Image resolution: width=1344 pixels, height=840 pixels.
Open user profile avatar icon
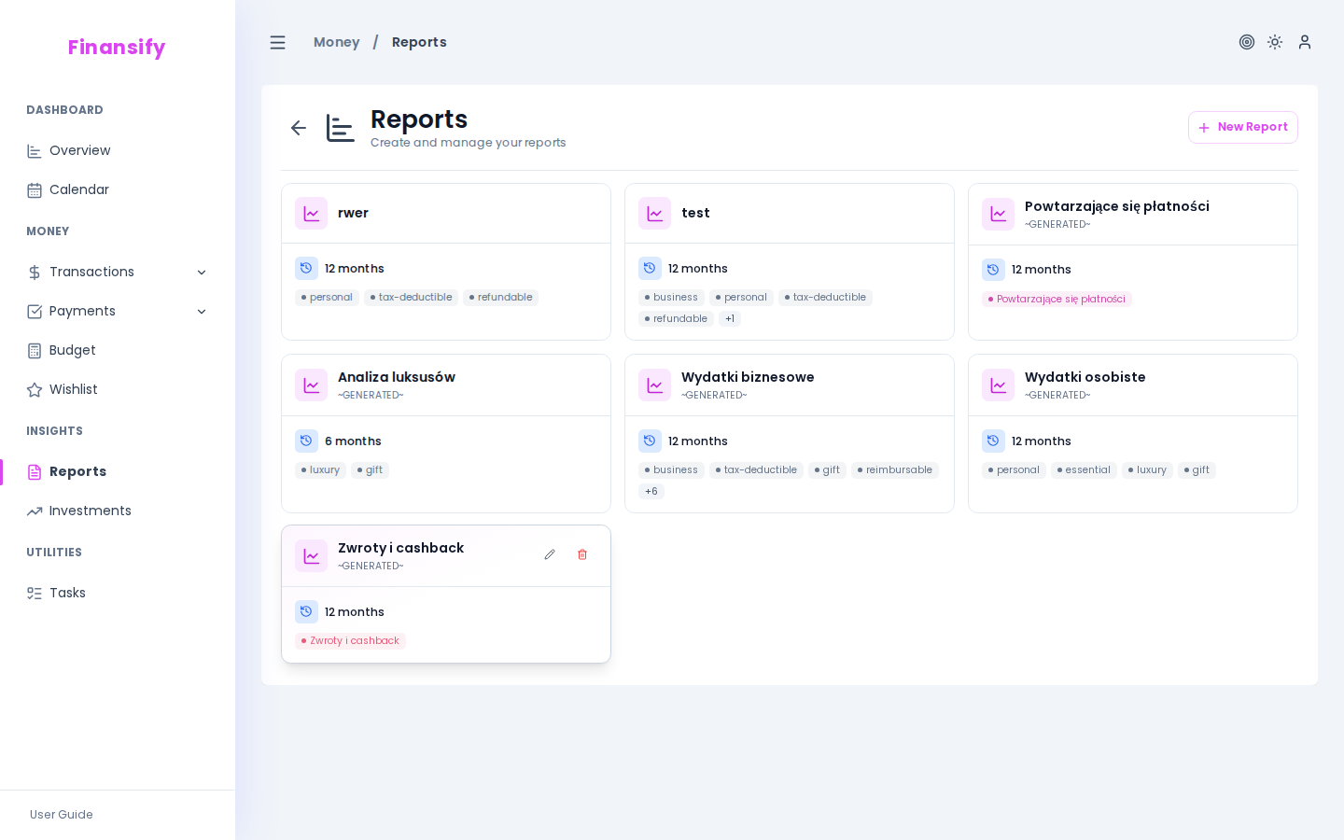pyautogui.click(x=1305, y=42)
